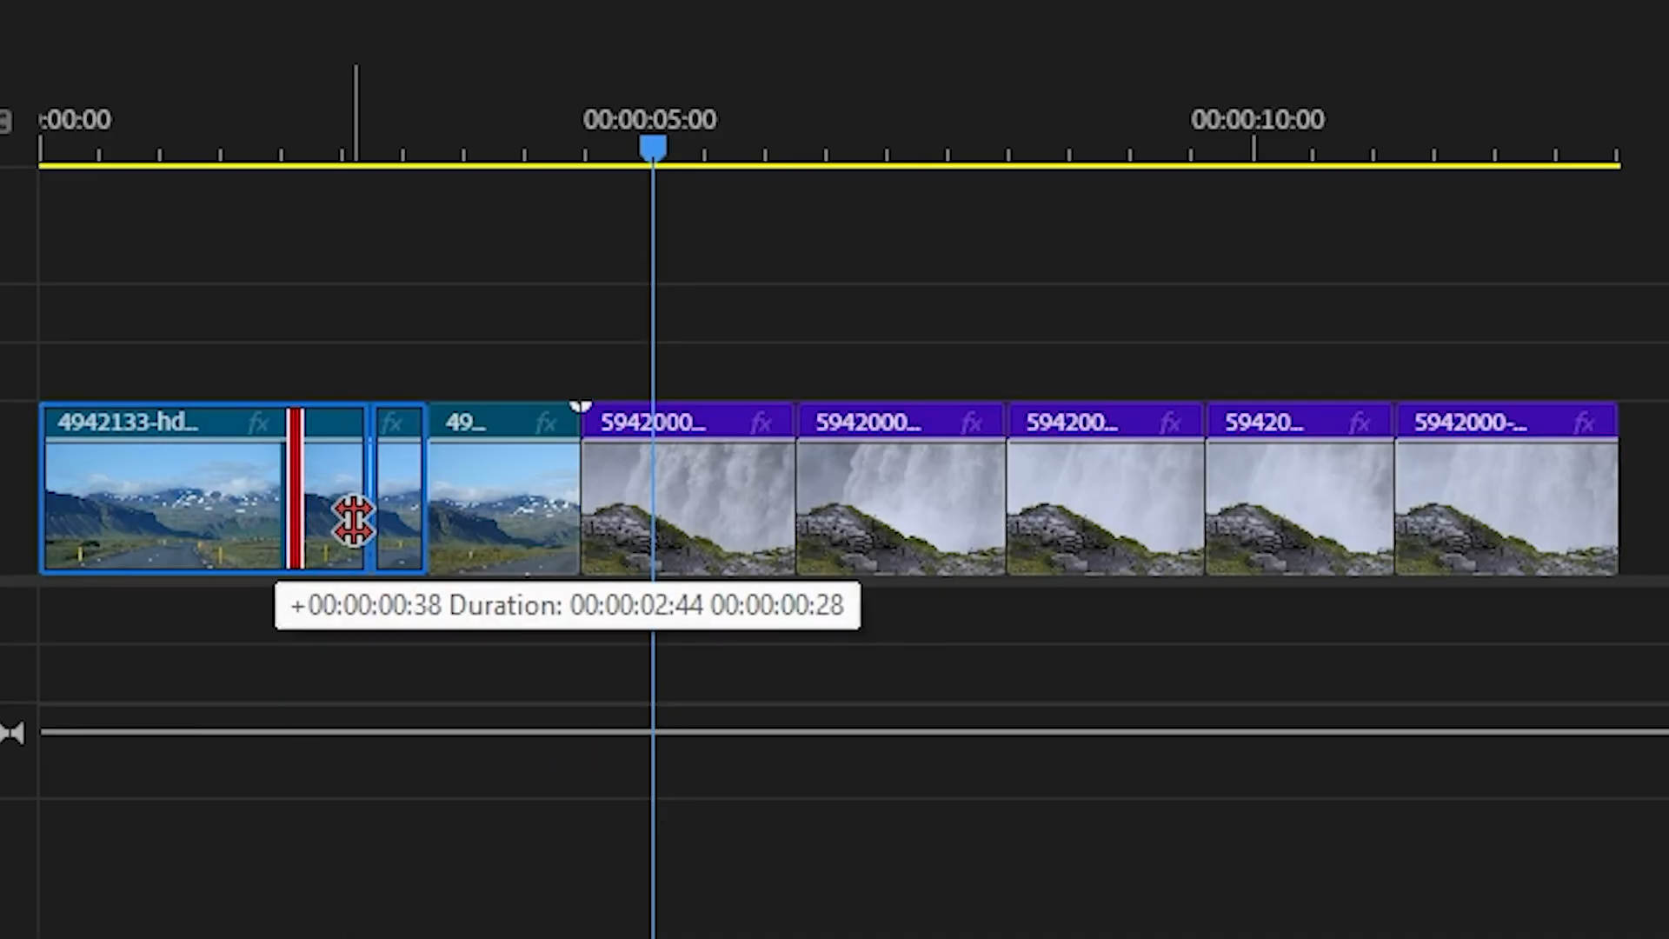
Task: Click the small track header icon at top left
Action: tap(7, 122)
